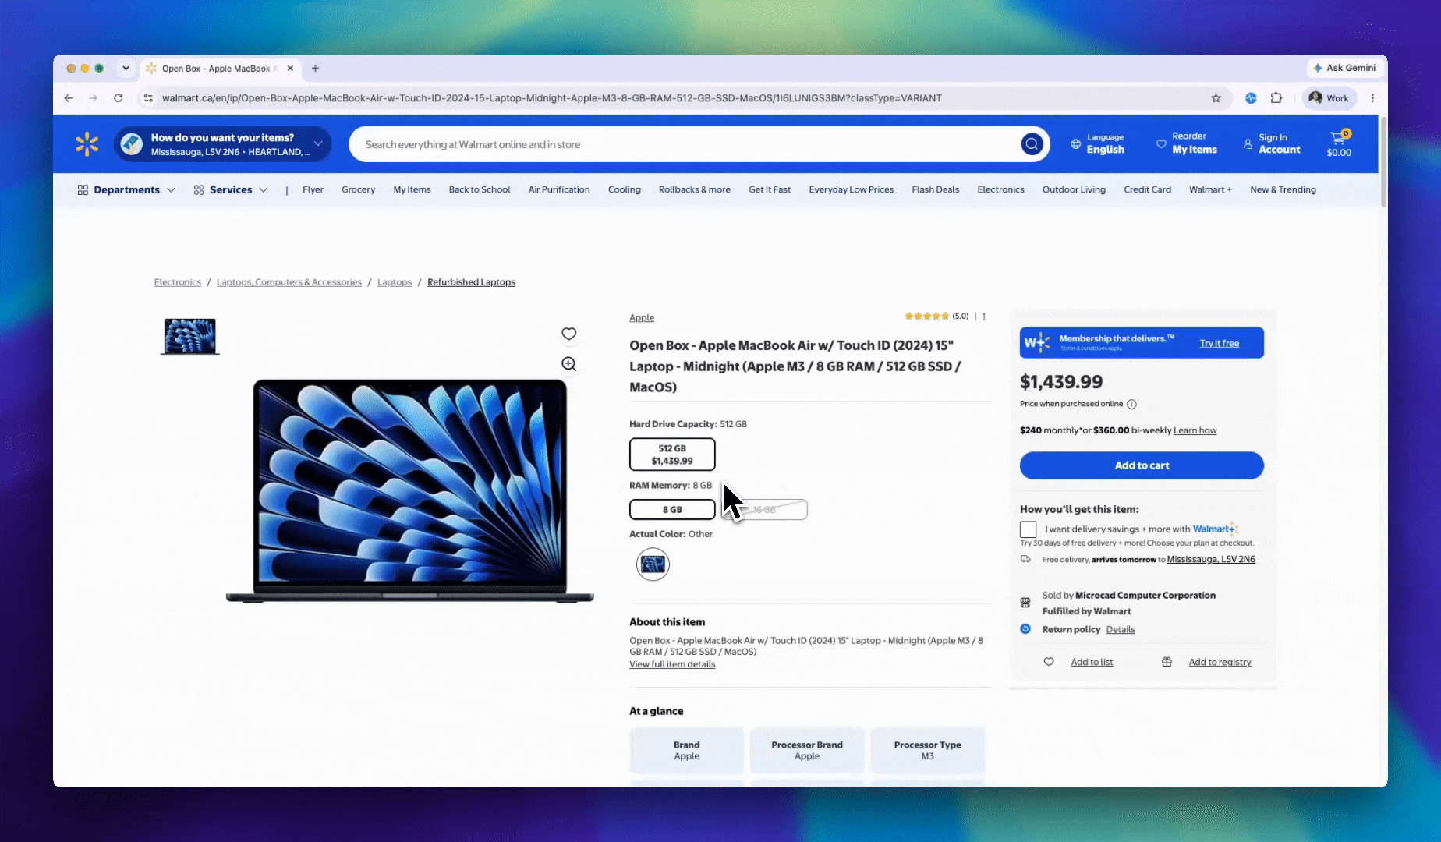
Task: Click the Ask Gemini button
Action: coord(1344,68)
